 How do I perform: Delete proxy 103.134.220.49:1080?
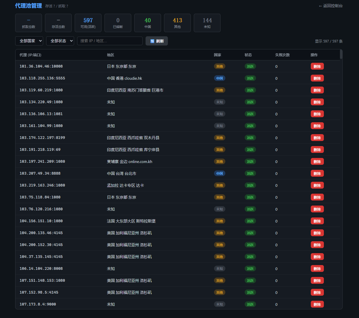click(317, 102)
